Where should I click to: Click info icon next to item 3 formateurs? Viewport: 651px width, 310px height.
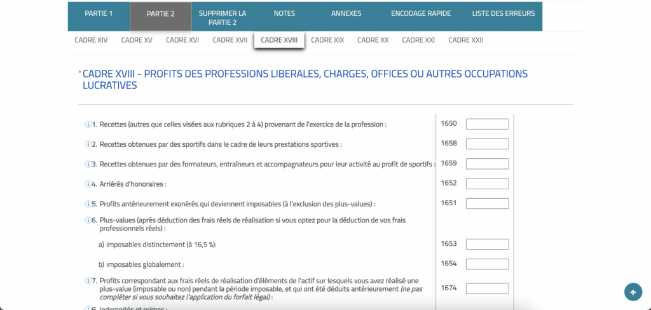coord(88,165)
